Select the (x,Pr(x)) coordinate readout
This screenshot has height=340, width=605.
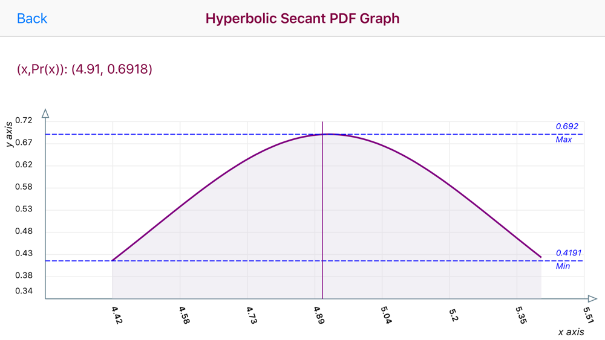[85, 69]
